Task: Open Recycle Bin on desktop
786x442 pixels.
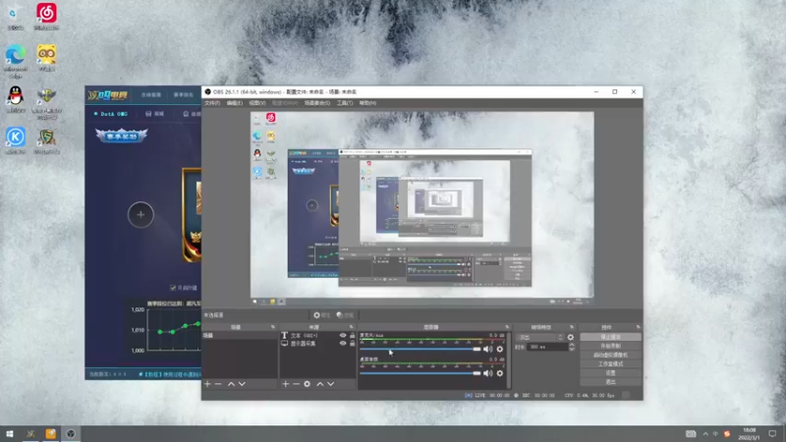Action: pos(16,18)
